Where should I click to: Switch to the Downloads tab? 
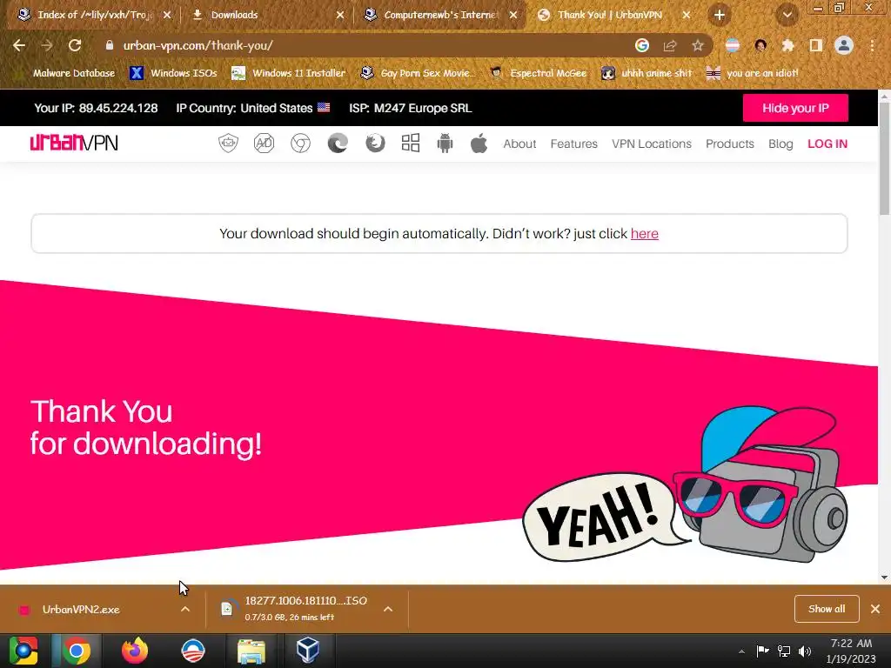tap(267, 15)
